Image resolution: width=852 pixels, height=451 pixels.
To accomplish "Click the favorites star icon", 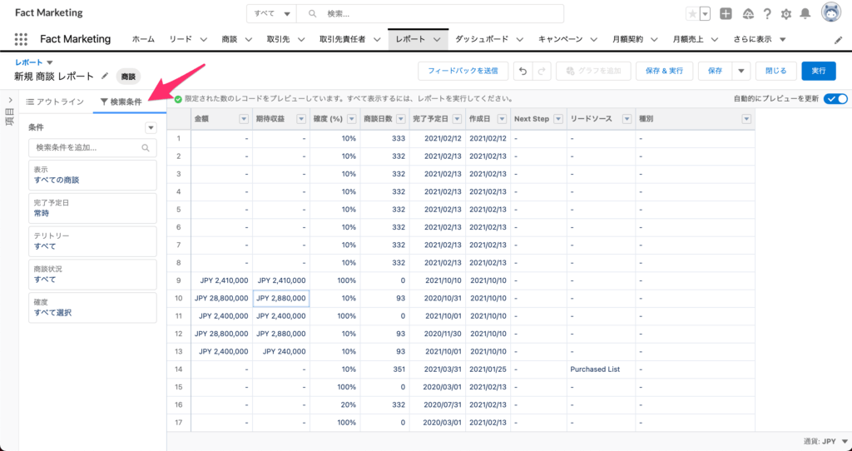I will click(692, 13).
